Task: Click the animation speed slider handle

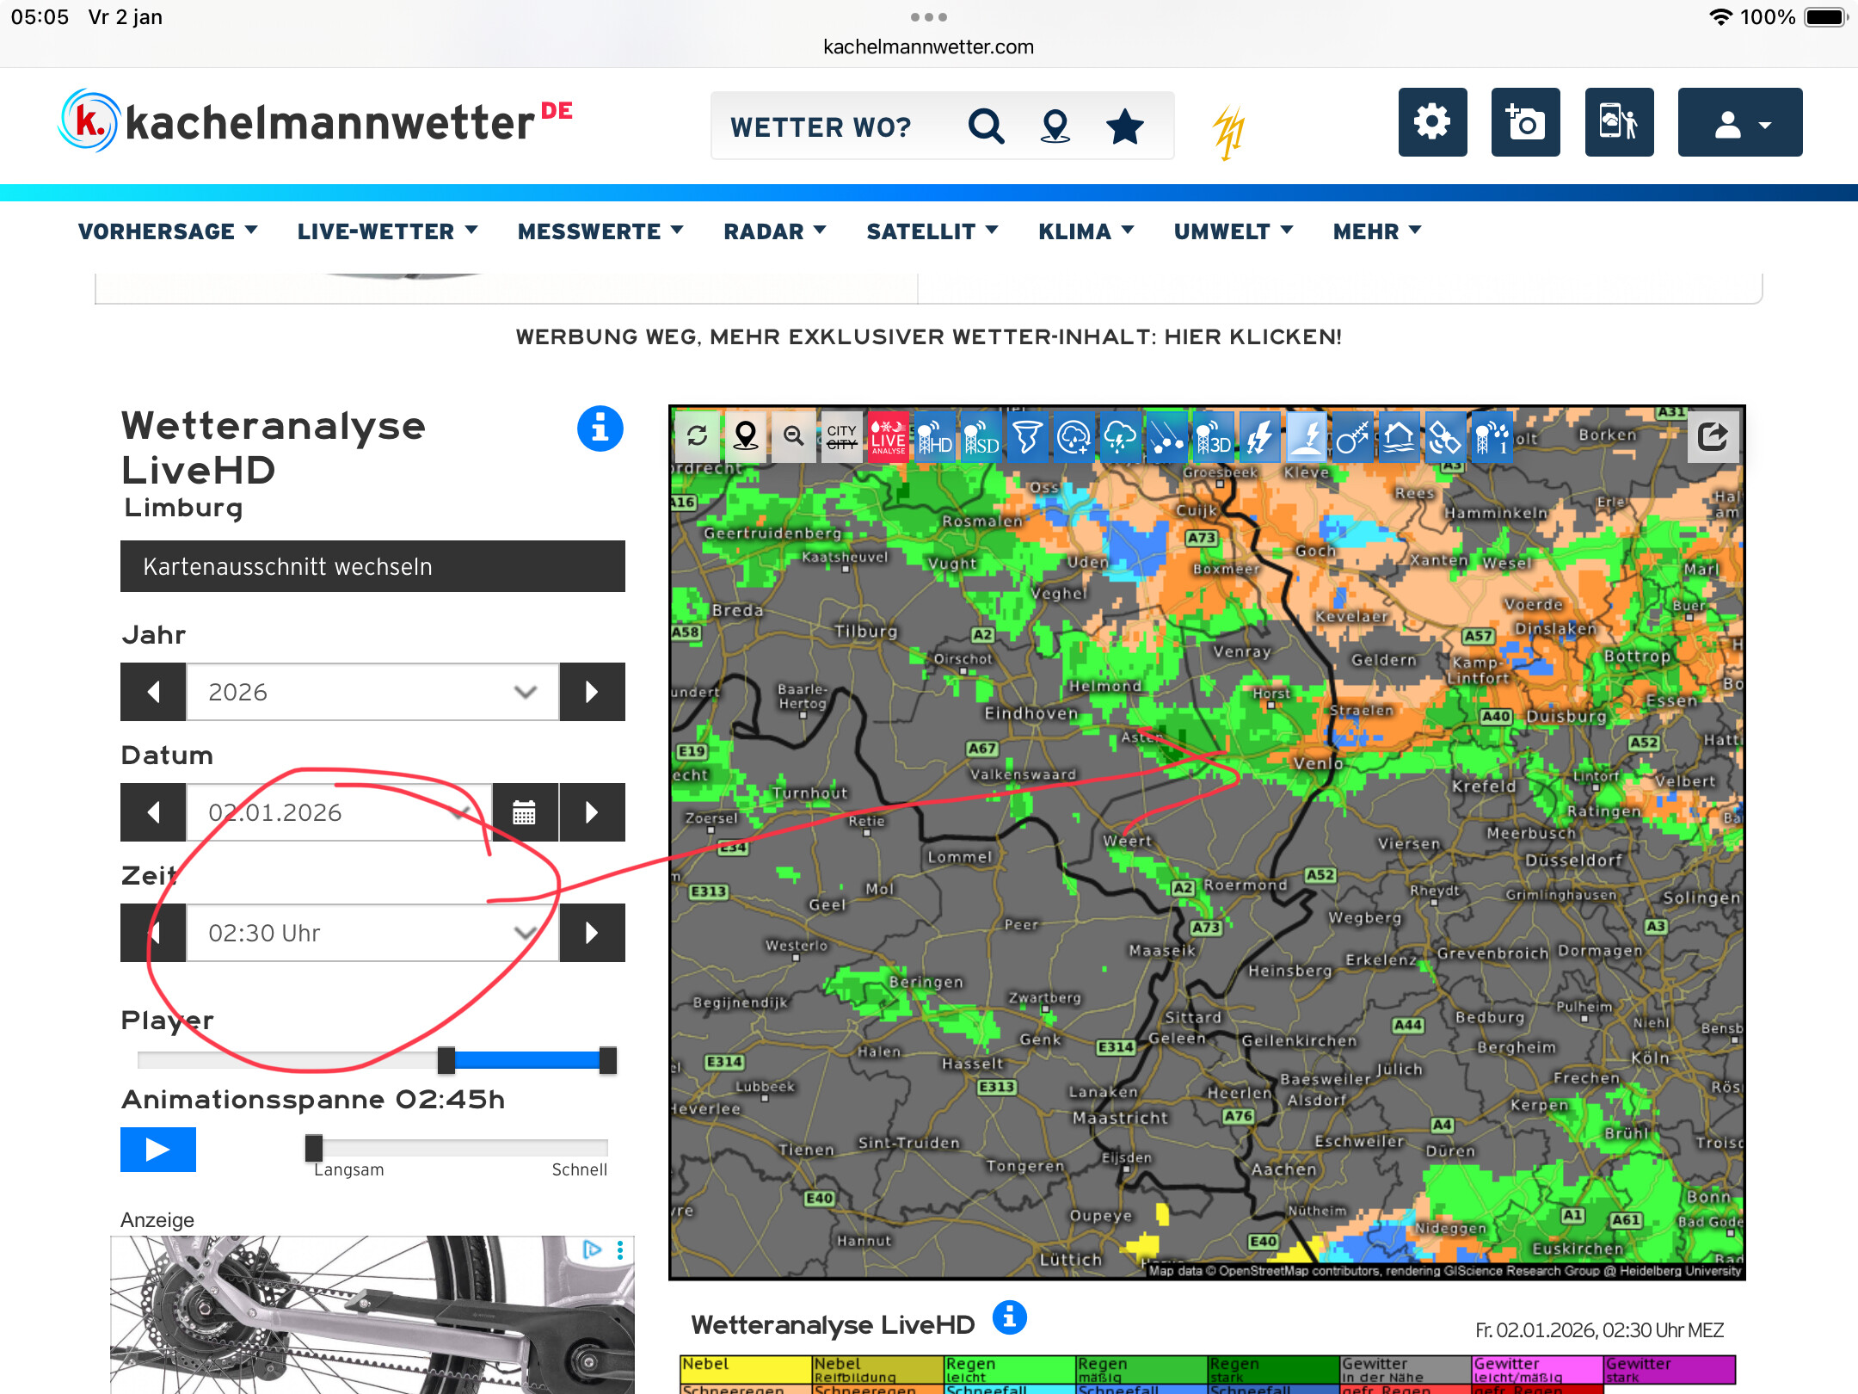Action: coord(314,1148)
